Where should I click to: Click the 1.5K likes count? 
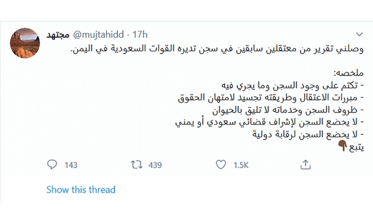pyautogui.click(x=241, y=165)
